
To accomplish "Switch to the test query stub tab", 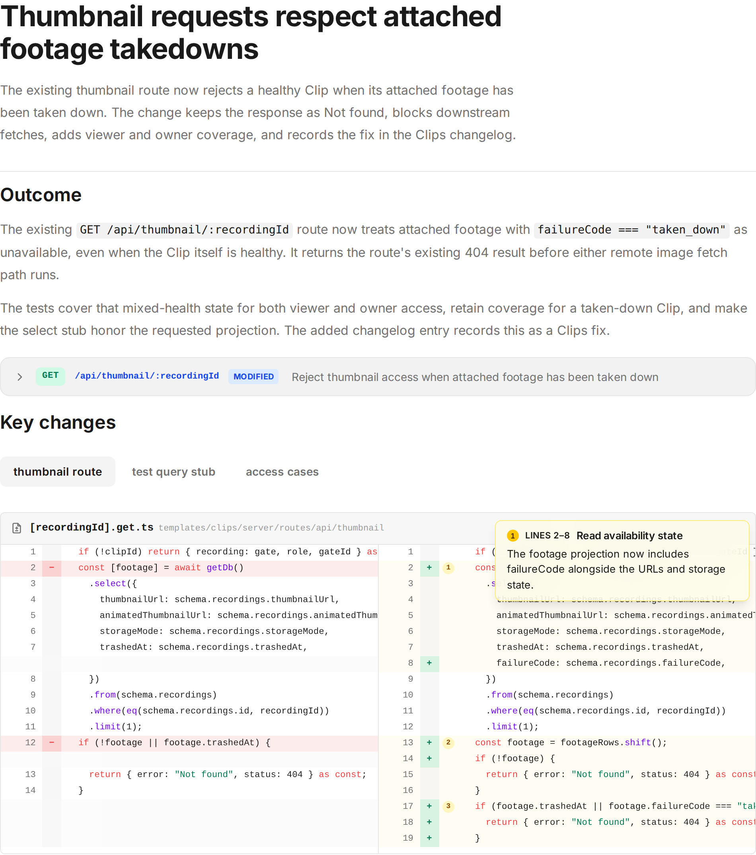I will click(173, 472).
